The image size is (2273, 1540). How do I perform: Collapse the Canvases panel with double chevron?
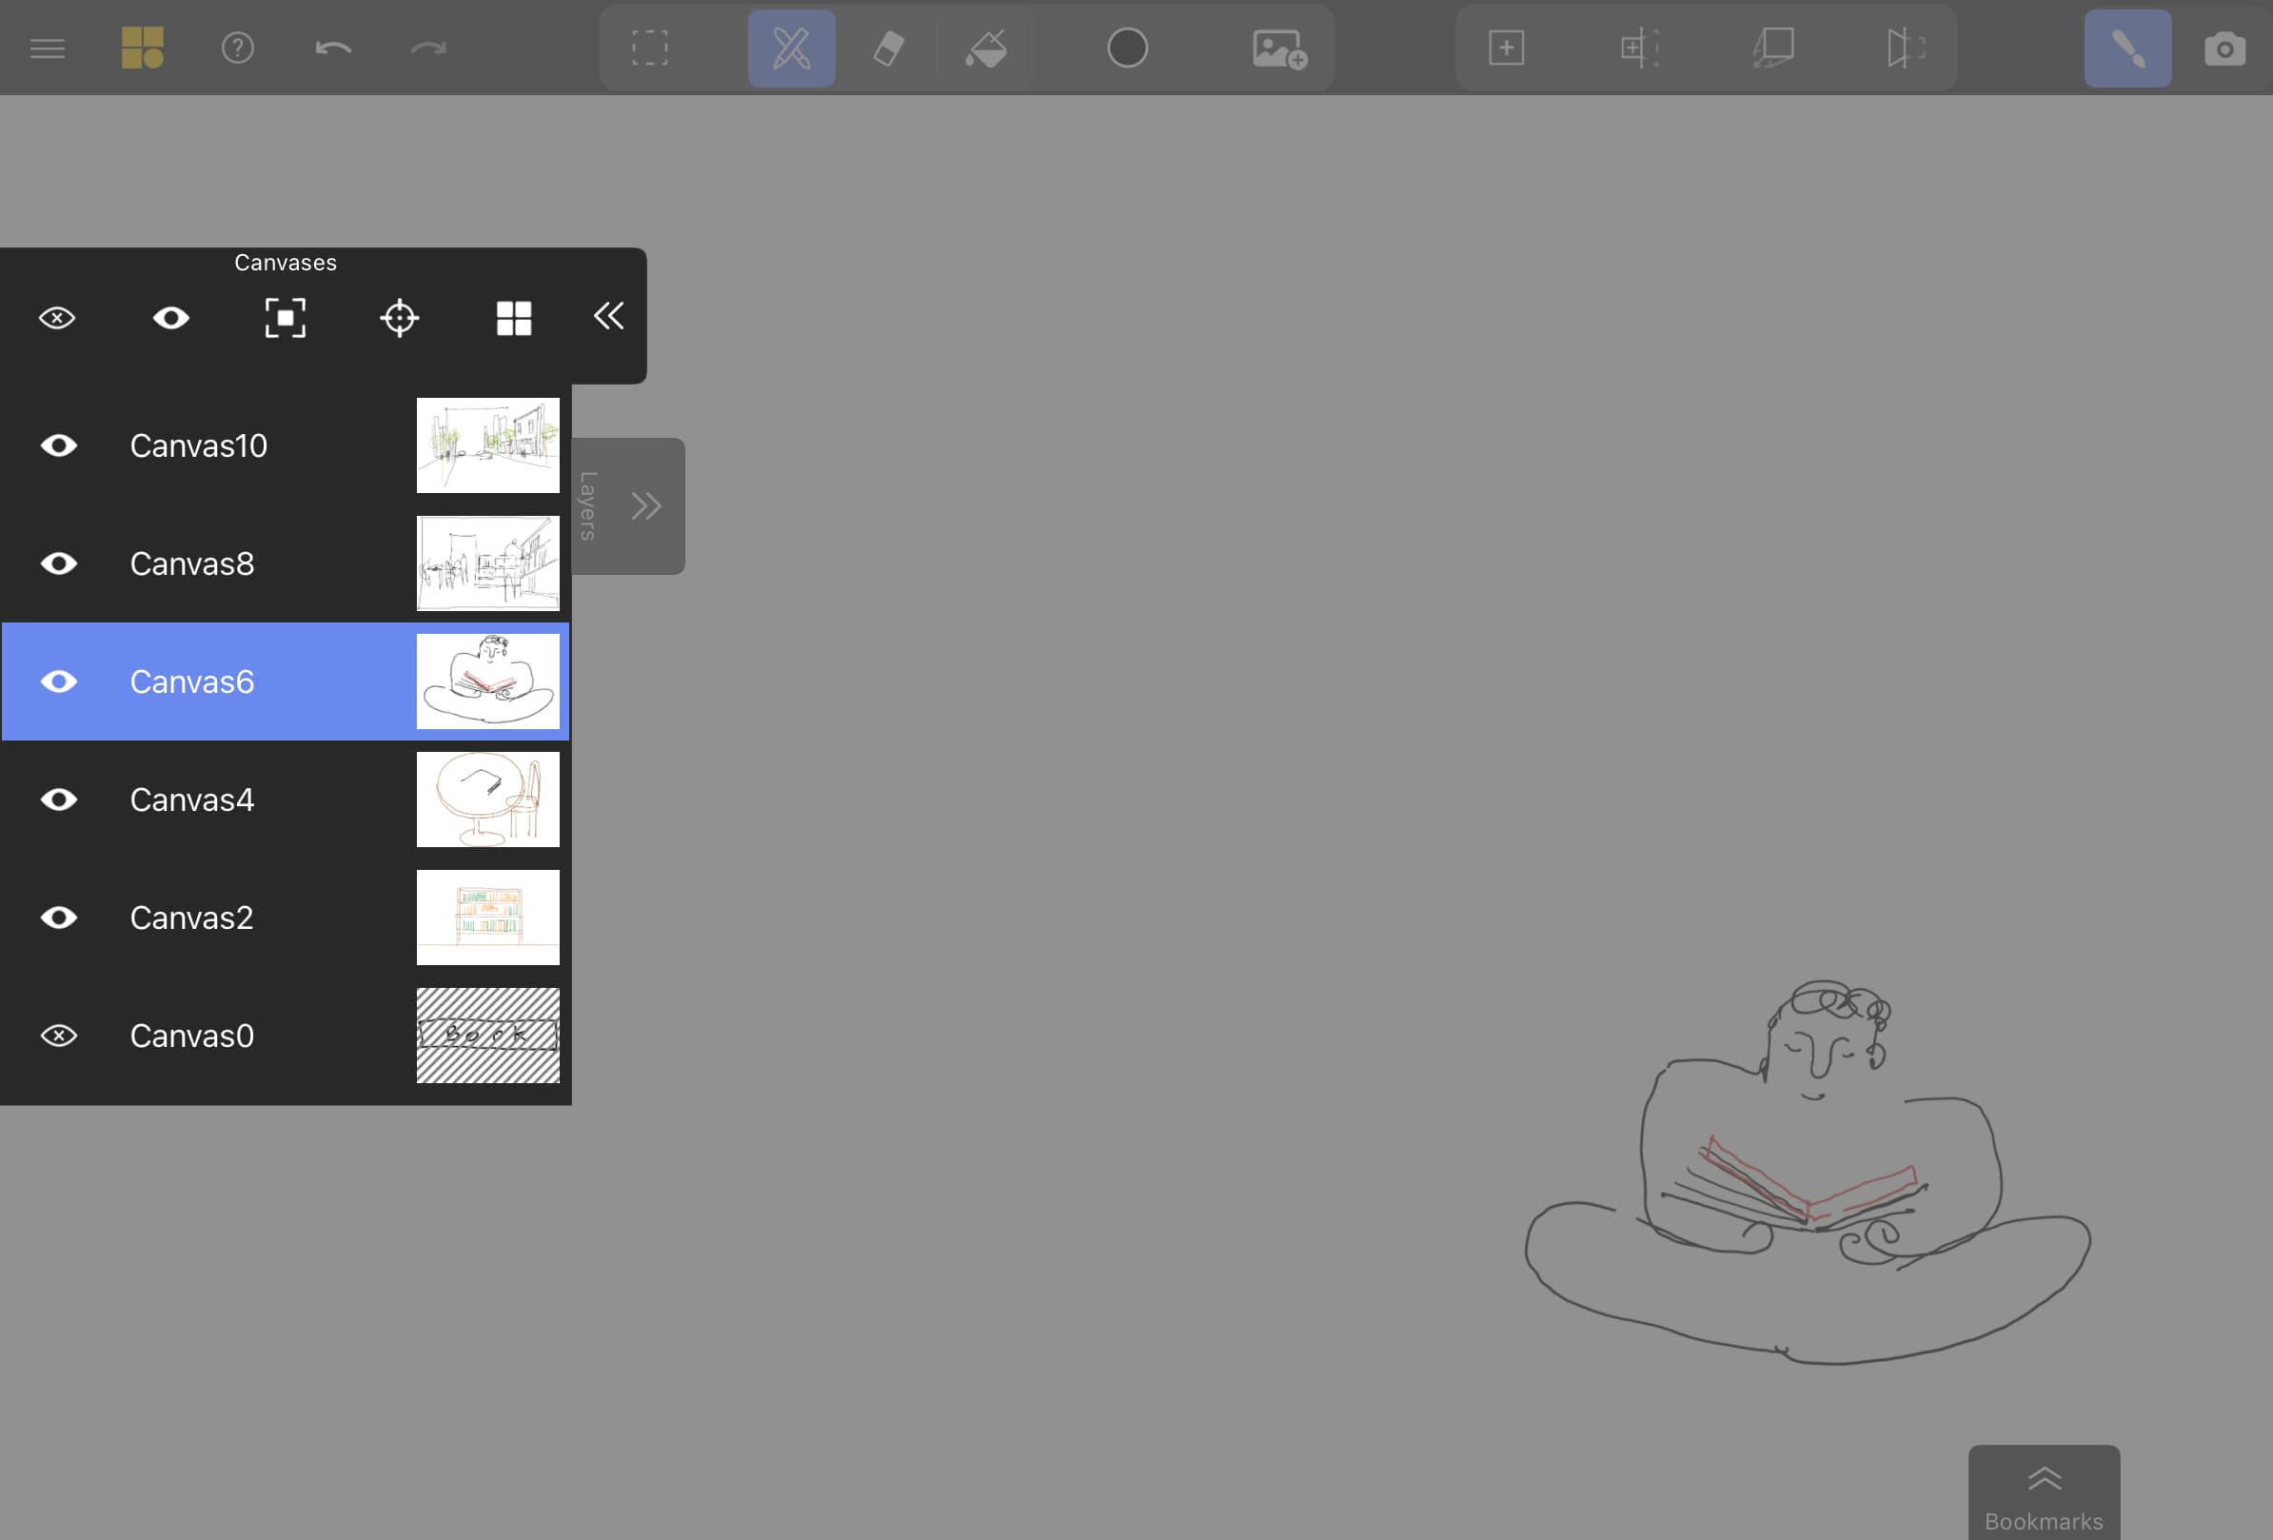608,316
